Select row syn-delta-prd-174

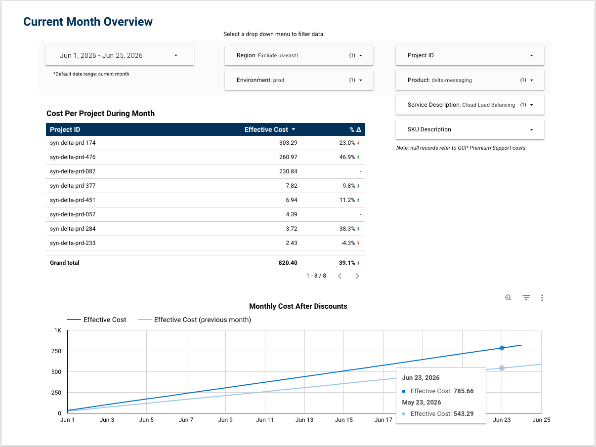coord(206,143)
